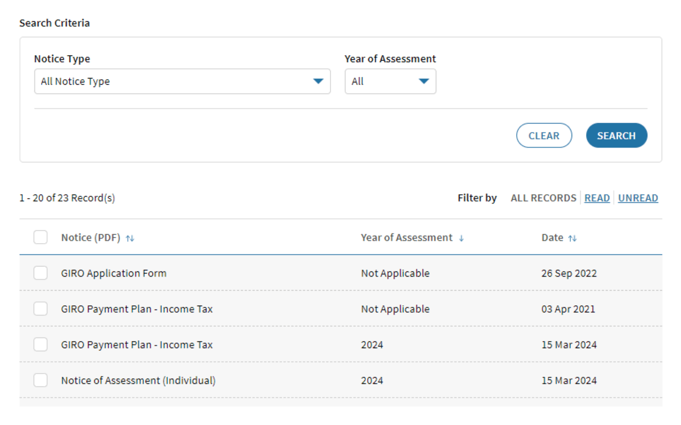Tick checkbox for GIRO Payment Plan dated 03 Apr 2021

[x=40, y=309]
